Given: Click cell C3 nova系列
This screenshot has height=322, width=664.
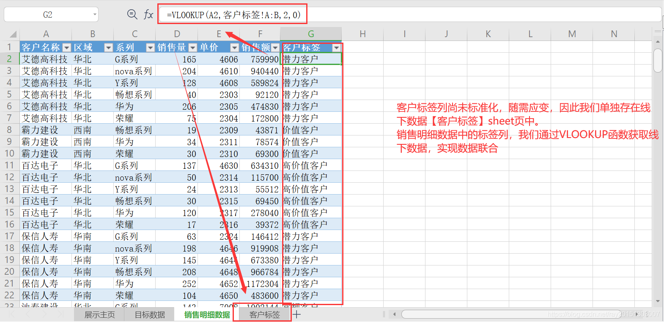Looking at the screenshot, I should [x=134, y=70].
